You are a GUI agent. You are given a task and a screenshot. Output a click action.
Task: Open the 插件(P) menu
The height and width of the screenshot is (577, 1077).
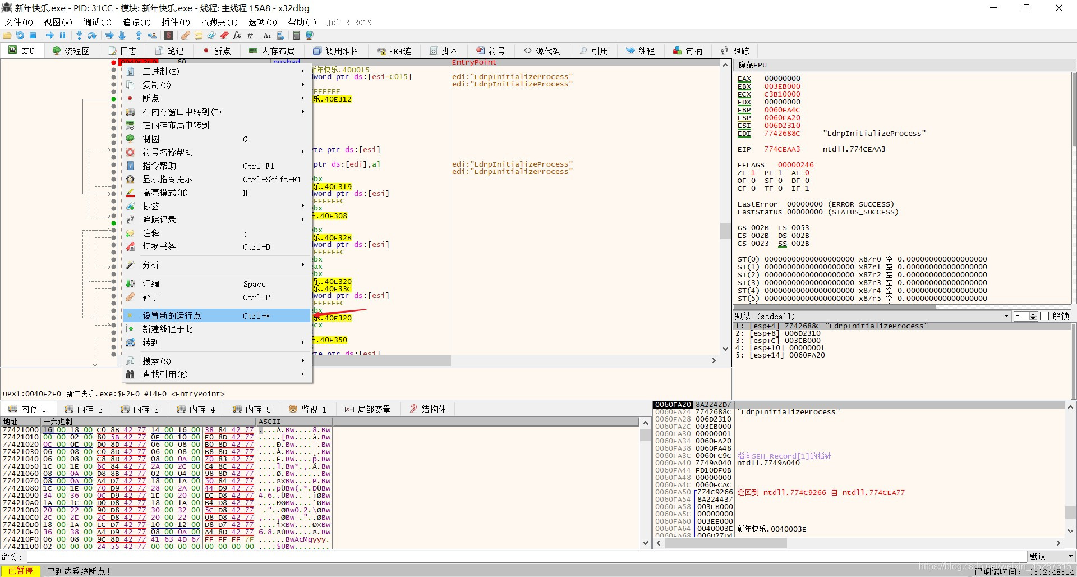(176, 22)
